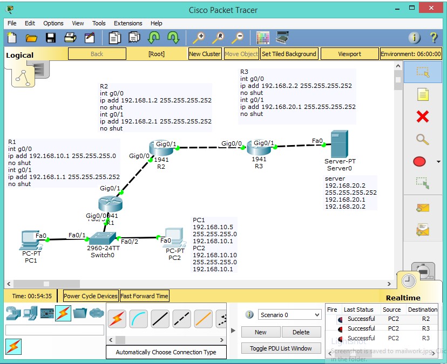The height and width of the screenshot is (364, 447).
Task: Toggle PDU List Window visibility
Action: [281, 348]
